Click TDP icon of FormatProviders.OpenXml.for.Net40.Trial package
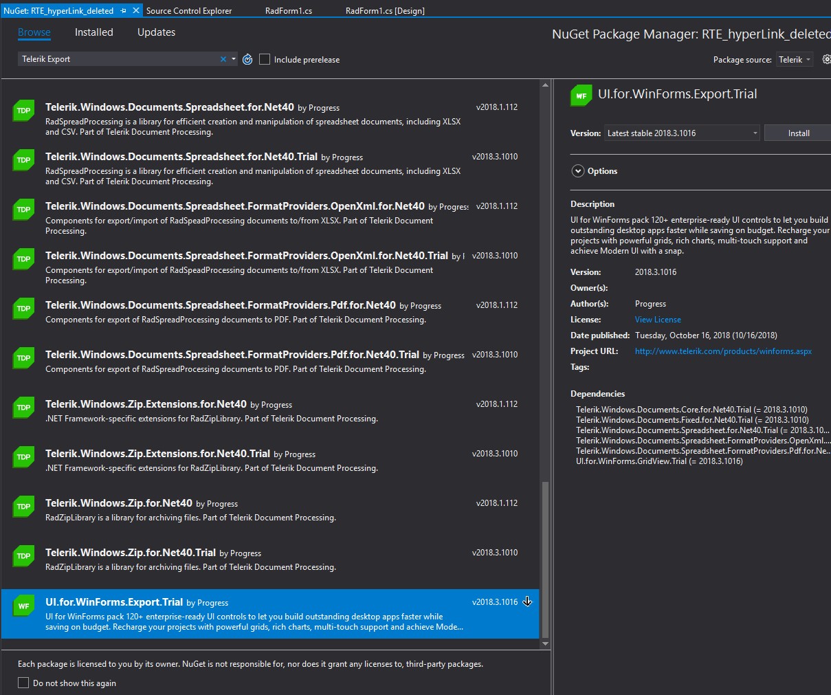Image resolution: width=831 pixels, height=695 pixels. click(24, 259)
